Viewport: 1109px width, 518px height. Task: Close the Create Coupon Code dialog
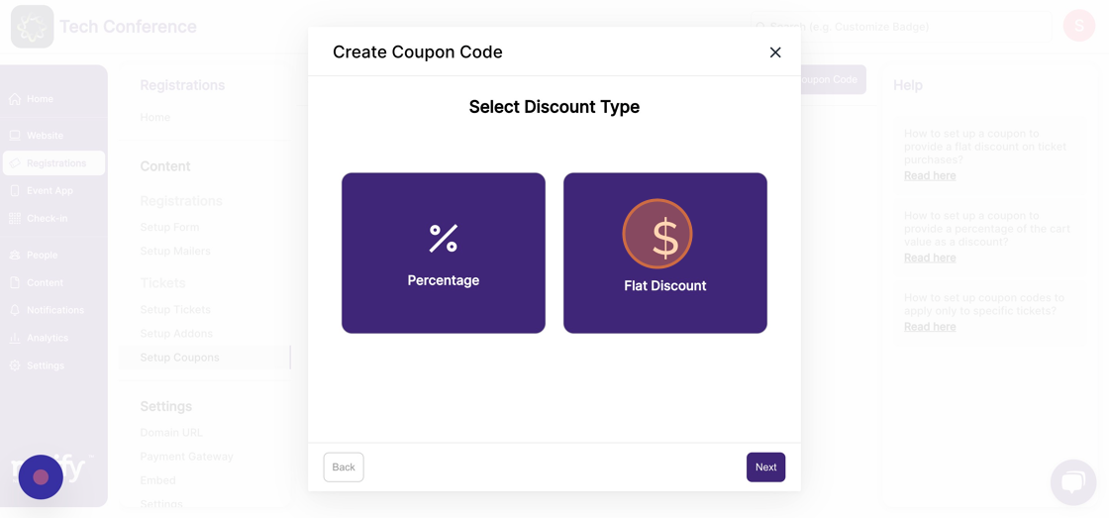pyautogui.click(x=775, y=52)
